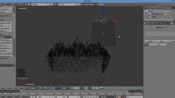Click the material Assign button

point(150,41)
